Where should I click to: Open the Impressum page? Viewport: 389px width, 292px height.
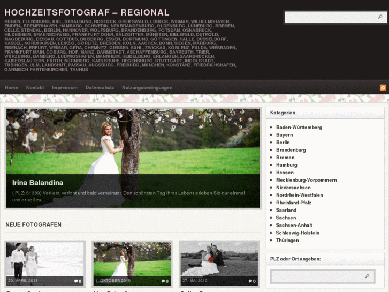[65, 87]
